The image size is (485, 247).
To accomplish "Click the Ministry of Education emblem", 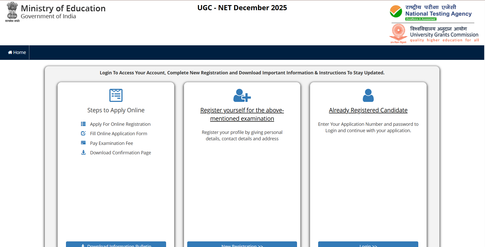I will [x=12, y=12].
